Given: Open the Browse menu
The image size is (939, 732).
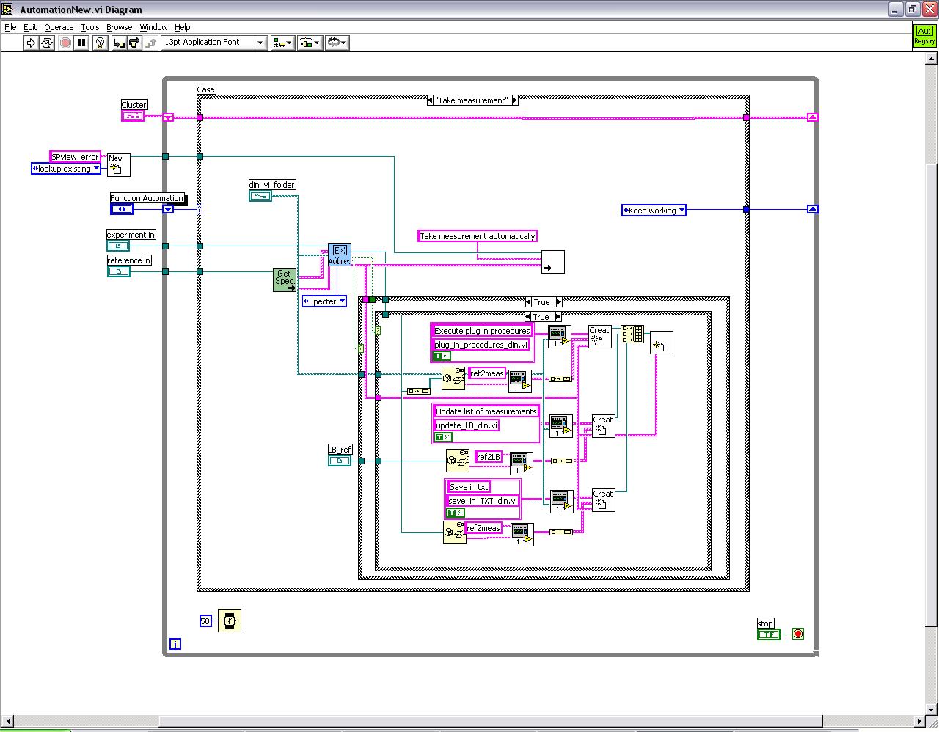Looking at the screenshot, I should (x=120, y=27).
